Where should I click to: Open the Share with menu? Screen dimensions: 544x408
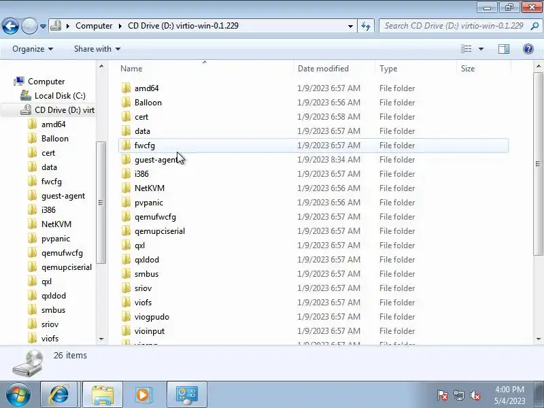pos(97,49)
